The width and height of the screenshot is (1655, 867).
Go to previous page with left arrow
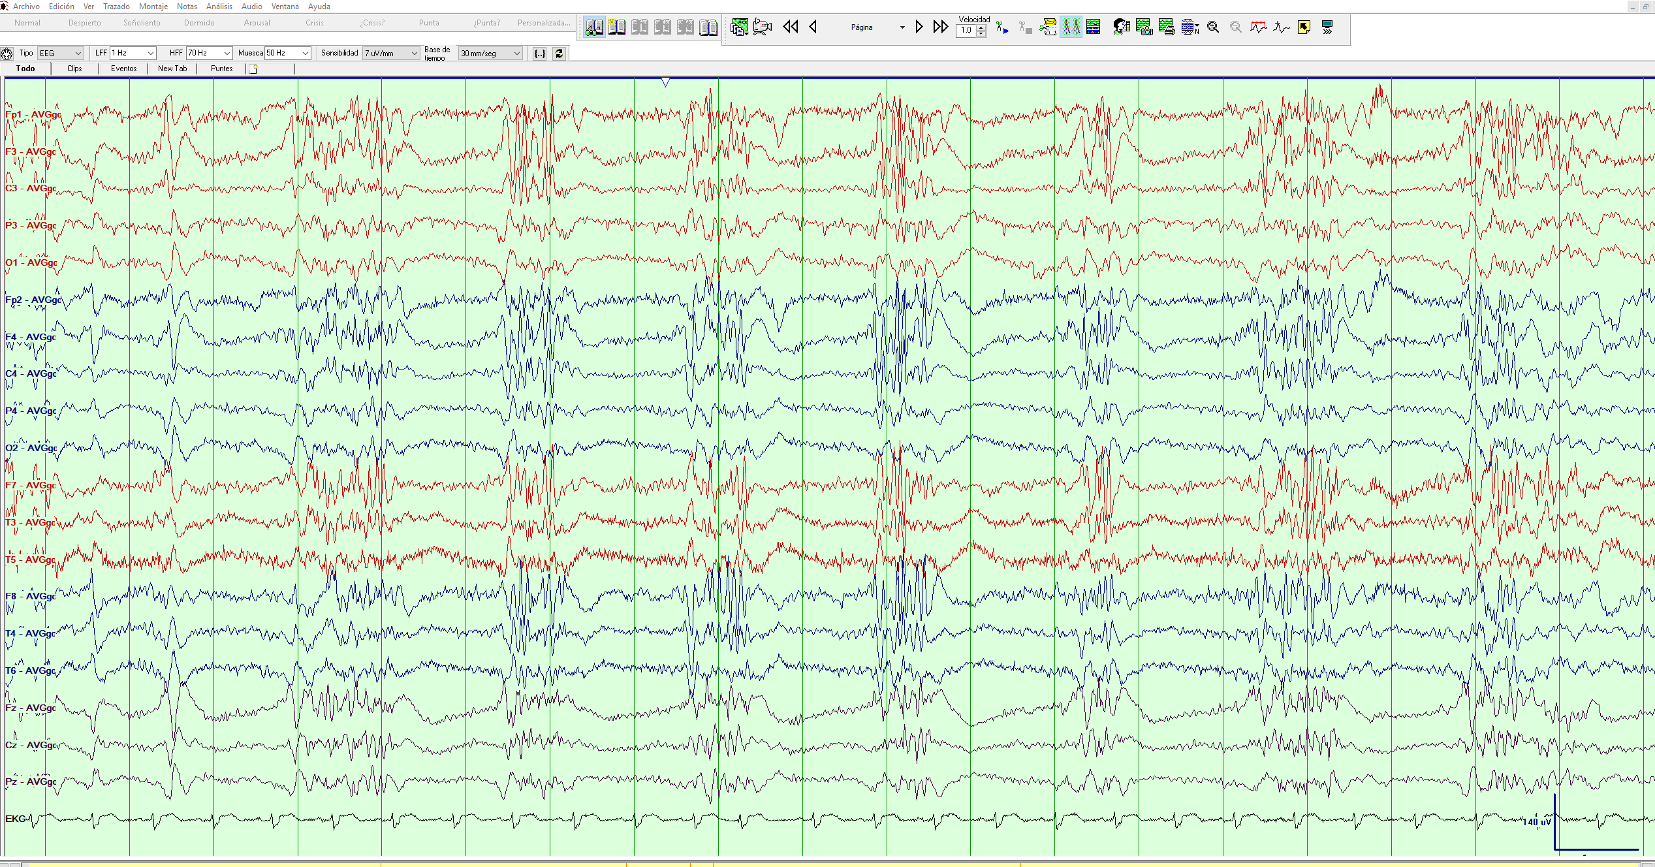(x=813, y=27)
